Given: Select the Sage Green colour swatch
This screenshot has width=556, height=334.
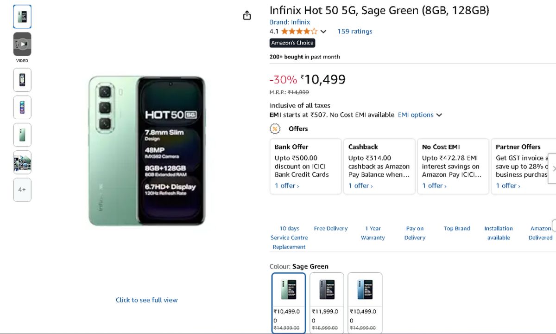Looking at the screenshot, I should (x=288, y=302).
